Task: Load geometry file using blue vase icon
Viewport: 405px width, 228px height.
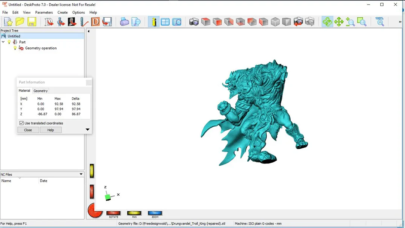Action: (x=61, y=22)
